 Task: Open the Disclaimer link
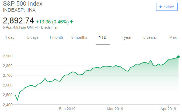click(49, 27)
